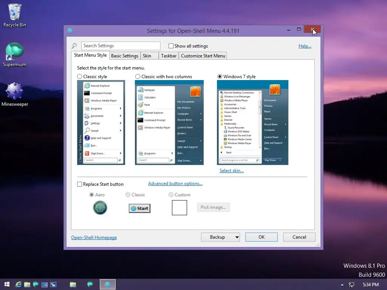Switch to the Start Menu Style tab
The image size is (387, 290).
click(90, 55)
